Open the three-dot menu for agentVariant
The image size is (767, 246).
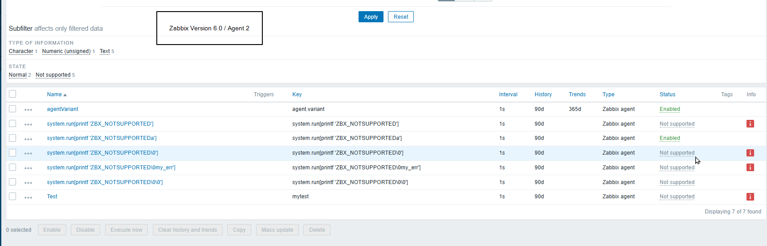[x=29, y=110]
